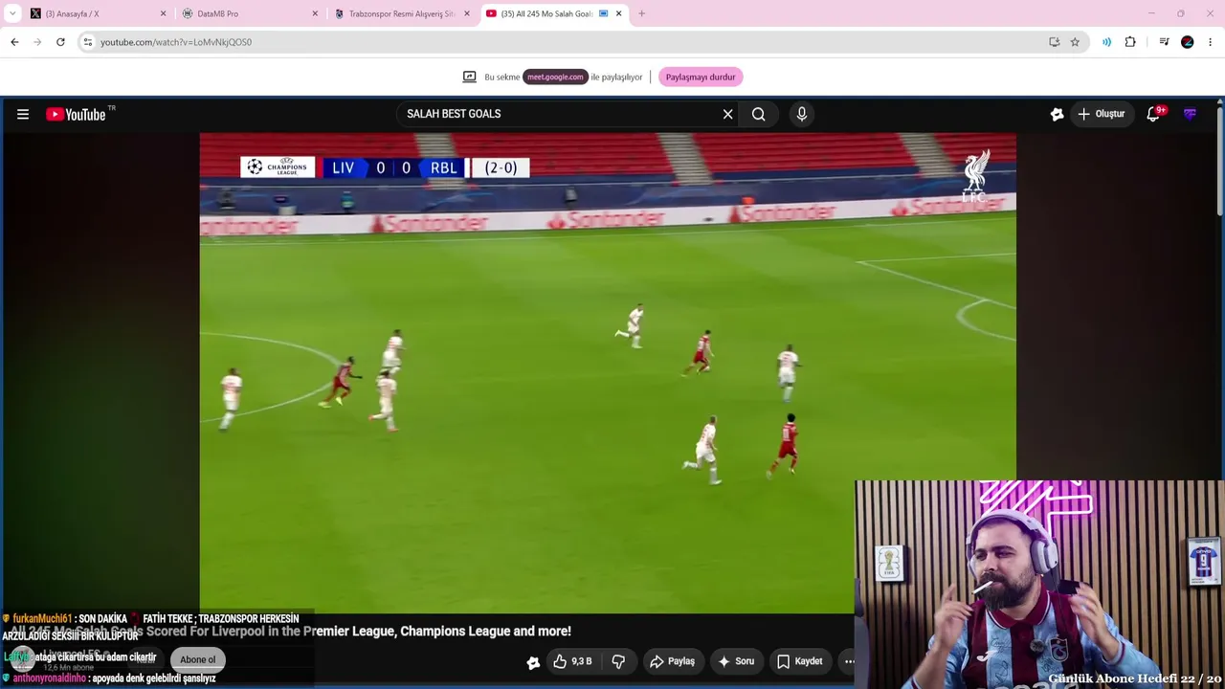Viewport: 1225px width, 689px height.
Task: Open a new browser tab
Action: 641,13
